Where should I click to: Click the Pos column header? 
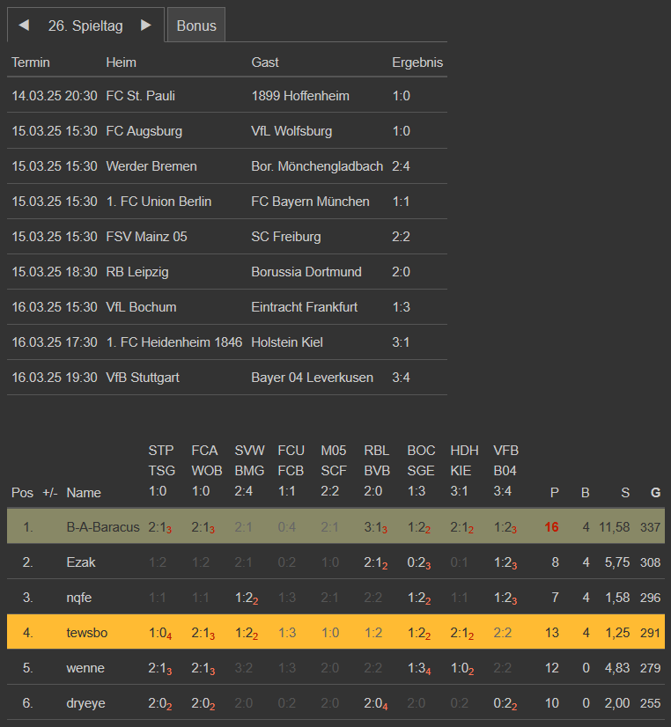[22, 493]
